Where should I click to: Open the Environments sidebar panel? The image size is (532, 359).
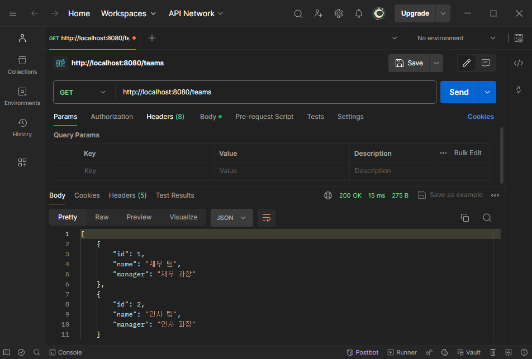[x=22, y=96]
